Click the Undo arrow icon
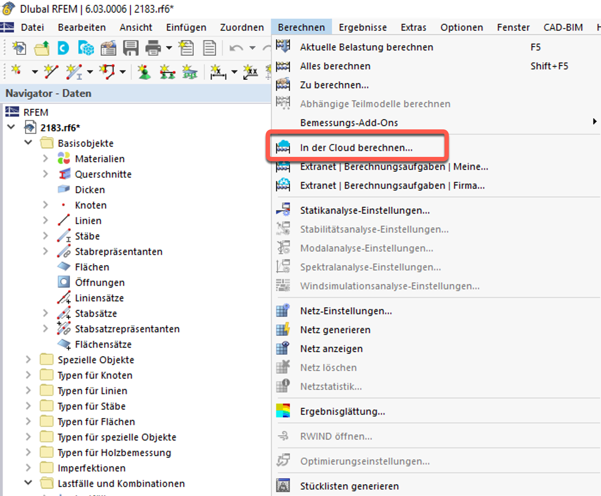This screenshot has height=496, width=601. [236, 48]
